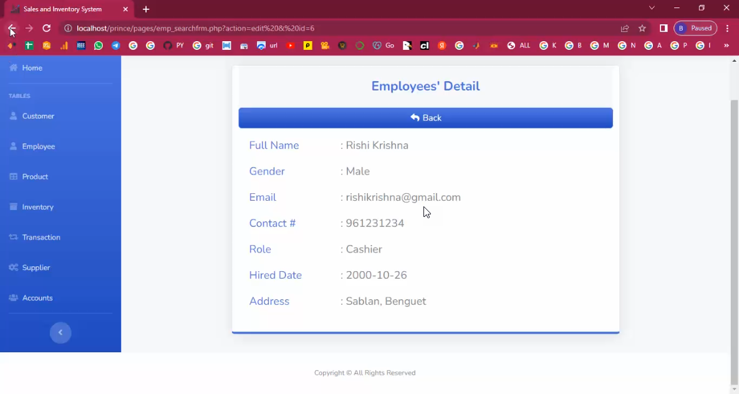Reload the current page
The width and height of the screenshot is (739, 394).
(x=46, y=28)
